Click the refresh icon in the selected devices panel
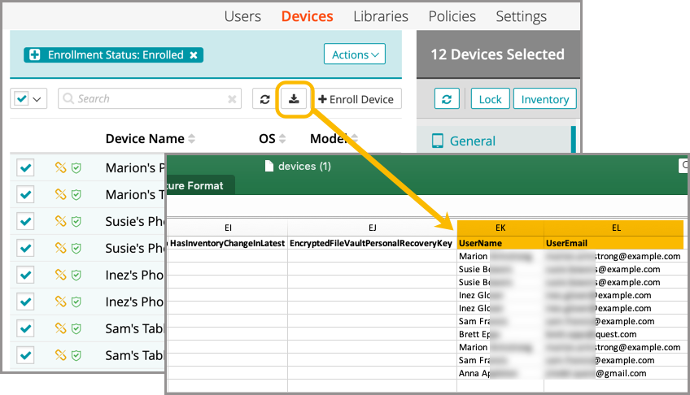The height and width of the screenshot is (395, 690). click(x=446, y=99)
